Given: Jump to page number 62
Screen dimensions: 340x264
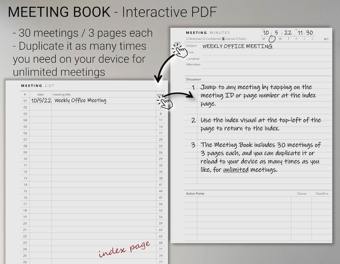Looking at the screenshot, I should (161, 230).
